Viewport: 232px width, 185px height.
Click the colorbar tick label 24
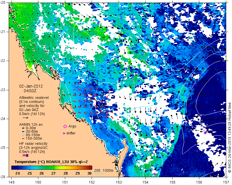(17, 173)
